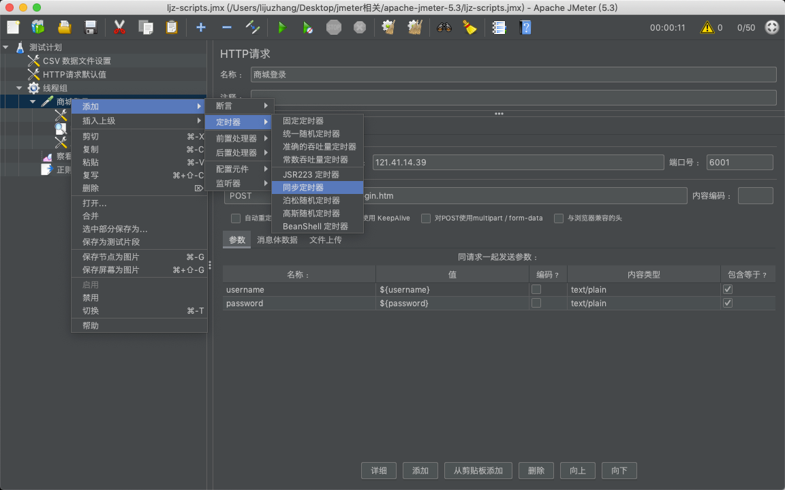Screen dimensions: 785x490
Task: Reset search with yellow broom icon
Action: pyautogui.click(x=470, y=27)
